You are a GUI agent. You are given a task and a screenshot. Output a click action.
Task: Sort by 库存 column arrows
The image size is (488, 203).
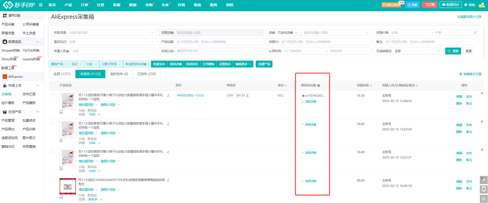pos(286,85)
